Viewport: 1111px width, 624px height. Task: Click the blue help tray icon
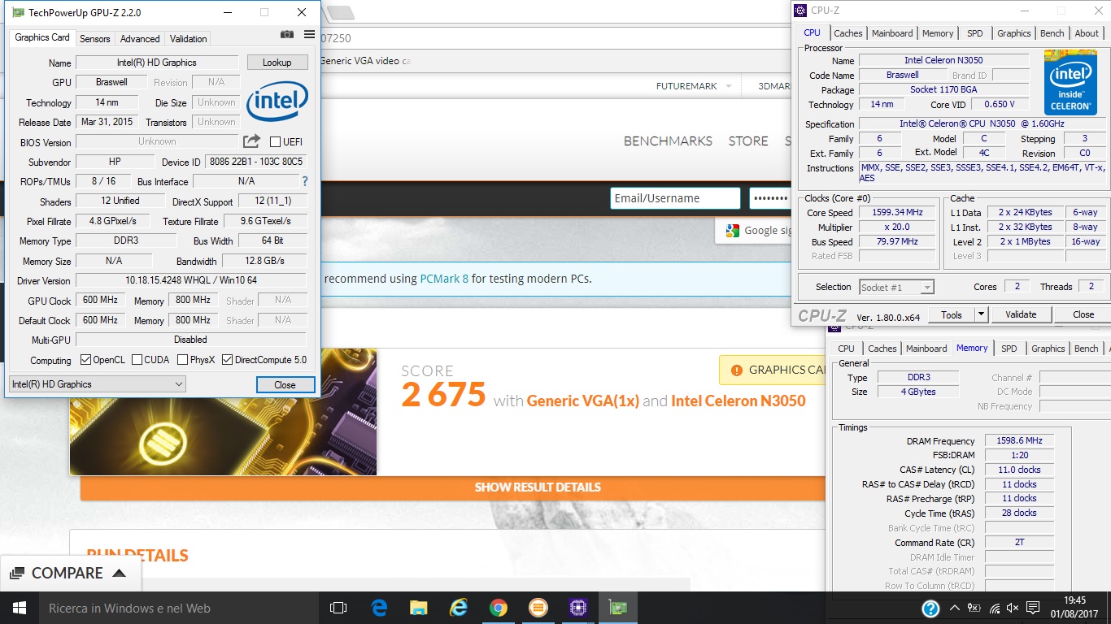pos(930,609)
